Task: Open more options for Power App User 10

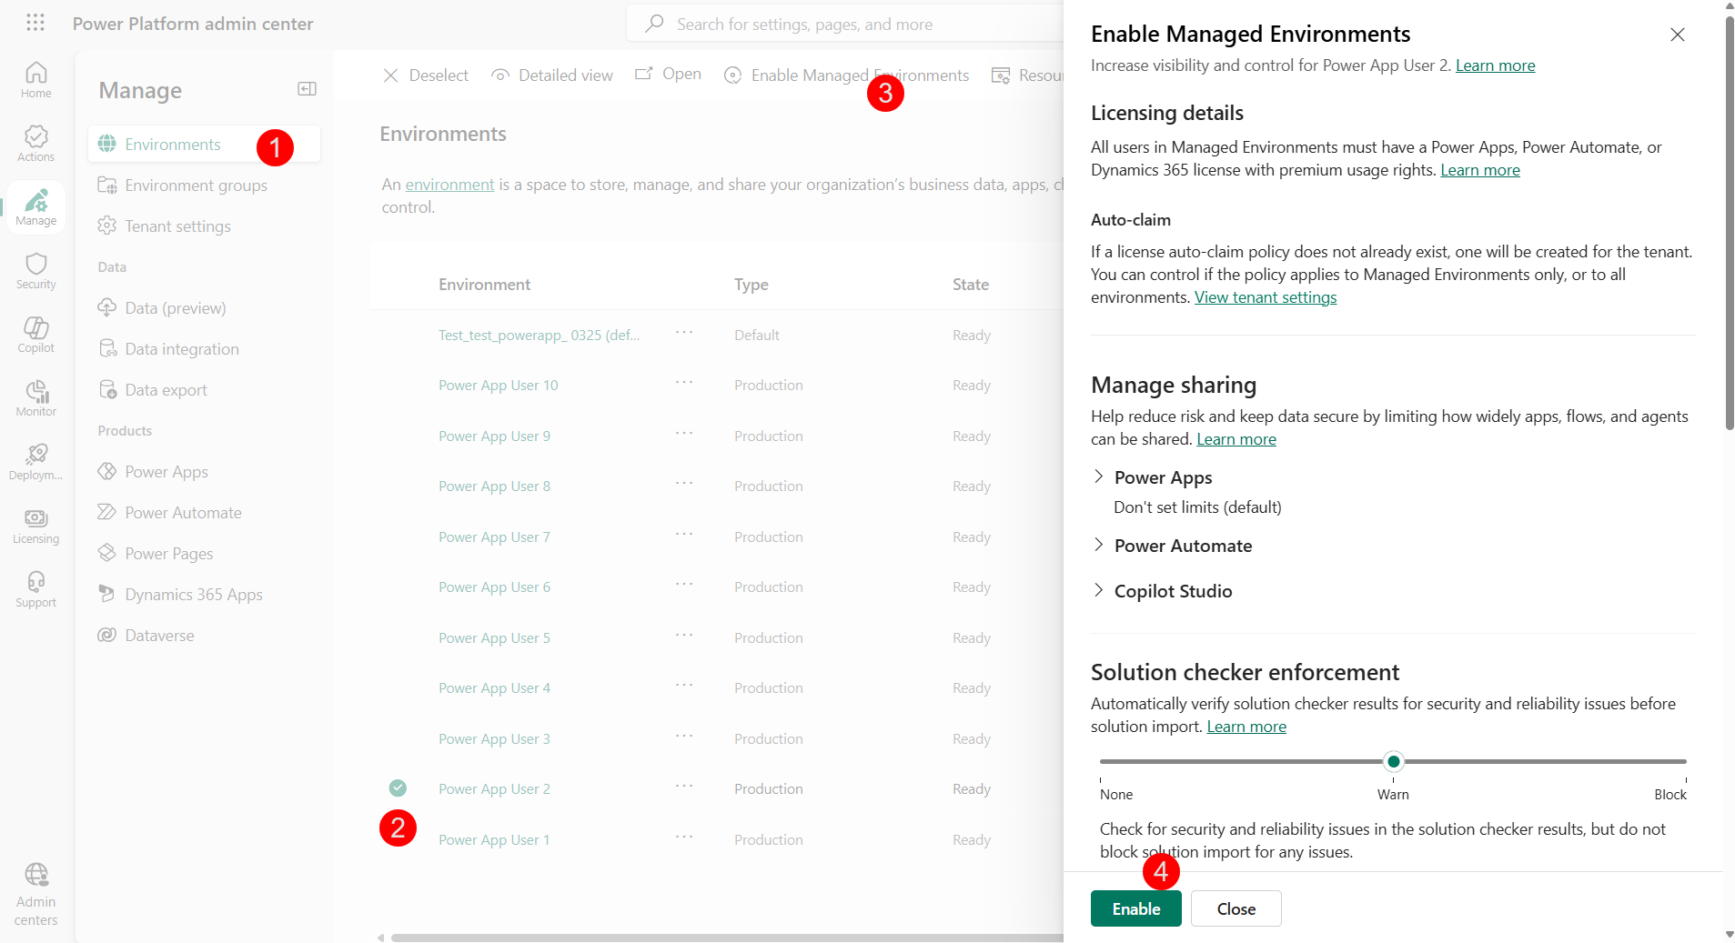Action: (x=684, y=384)
